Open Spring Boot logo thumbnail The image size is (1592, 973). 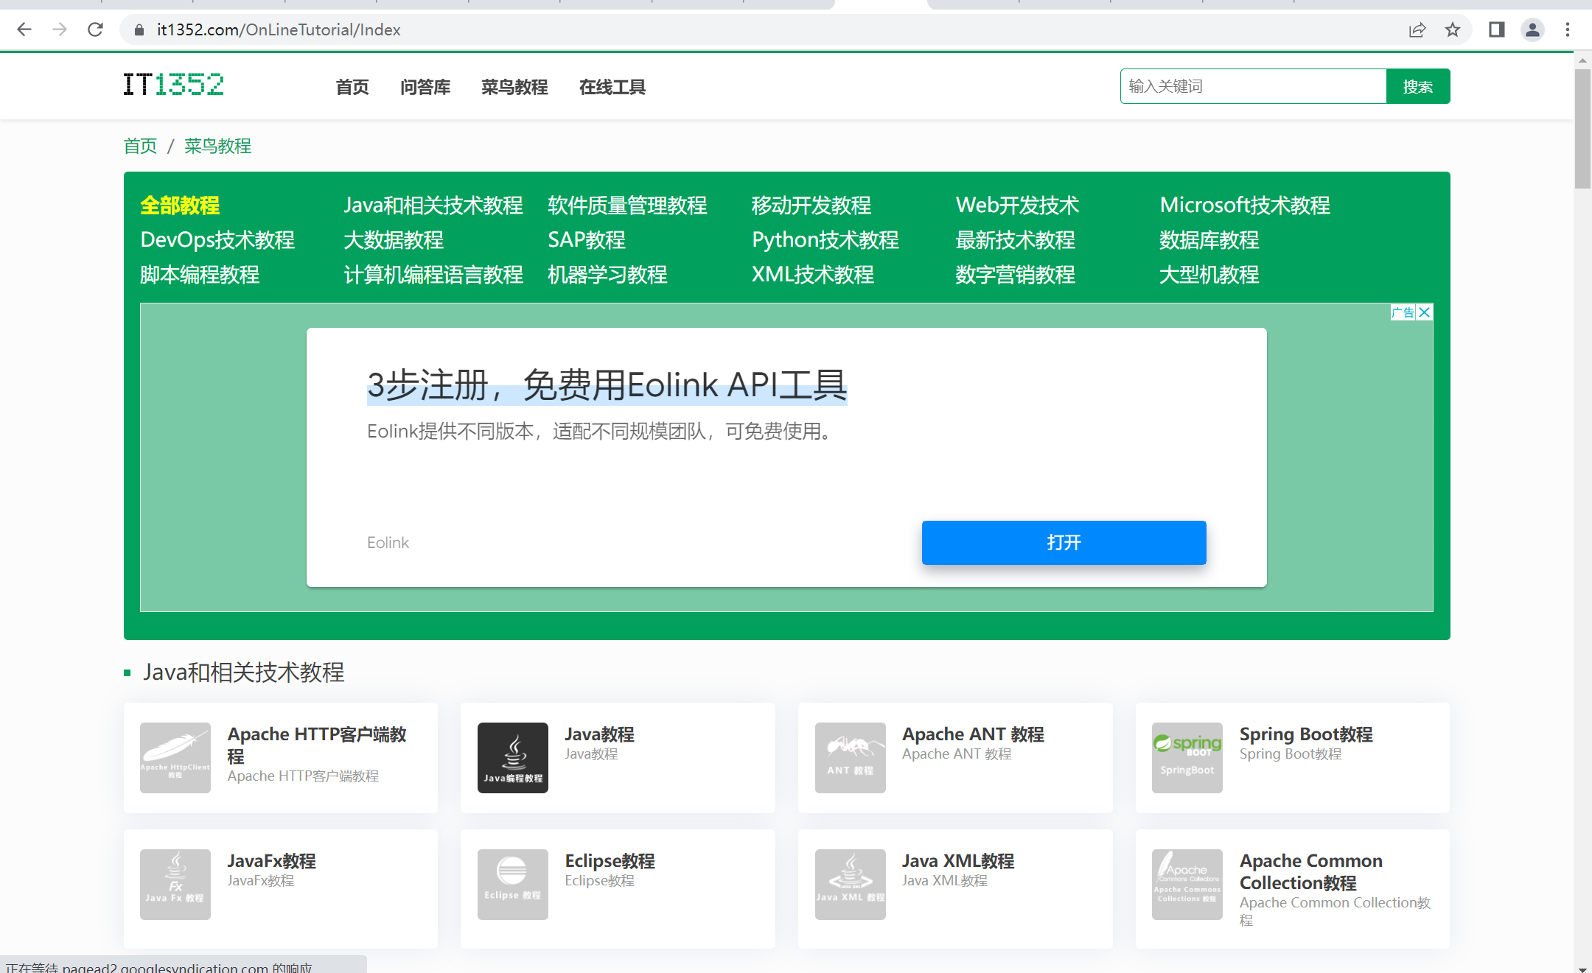click(x=1187, y=758)
